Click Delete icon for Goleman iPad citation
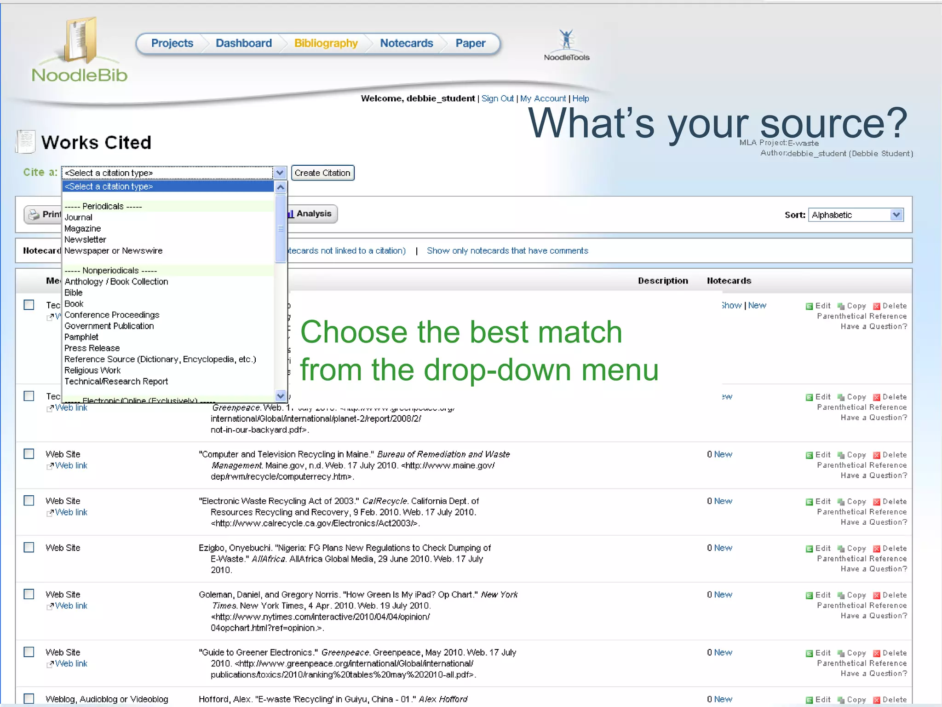This screenshot has width=942, height=707. click(877, 596)
